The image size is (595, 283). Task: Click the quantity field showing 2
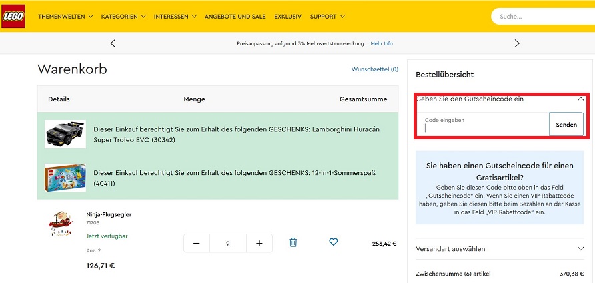228,244
